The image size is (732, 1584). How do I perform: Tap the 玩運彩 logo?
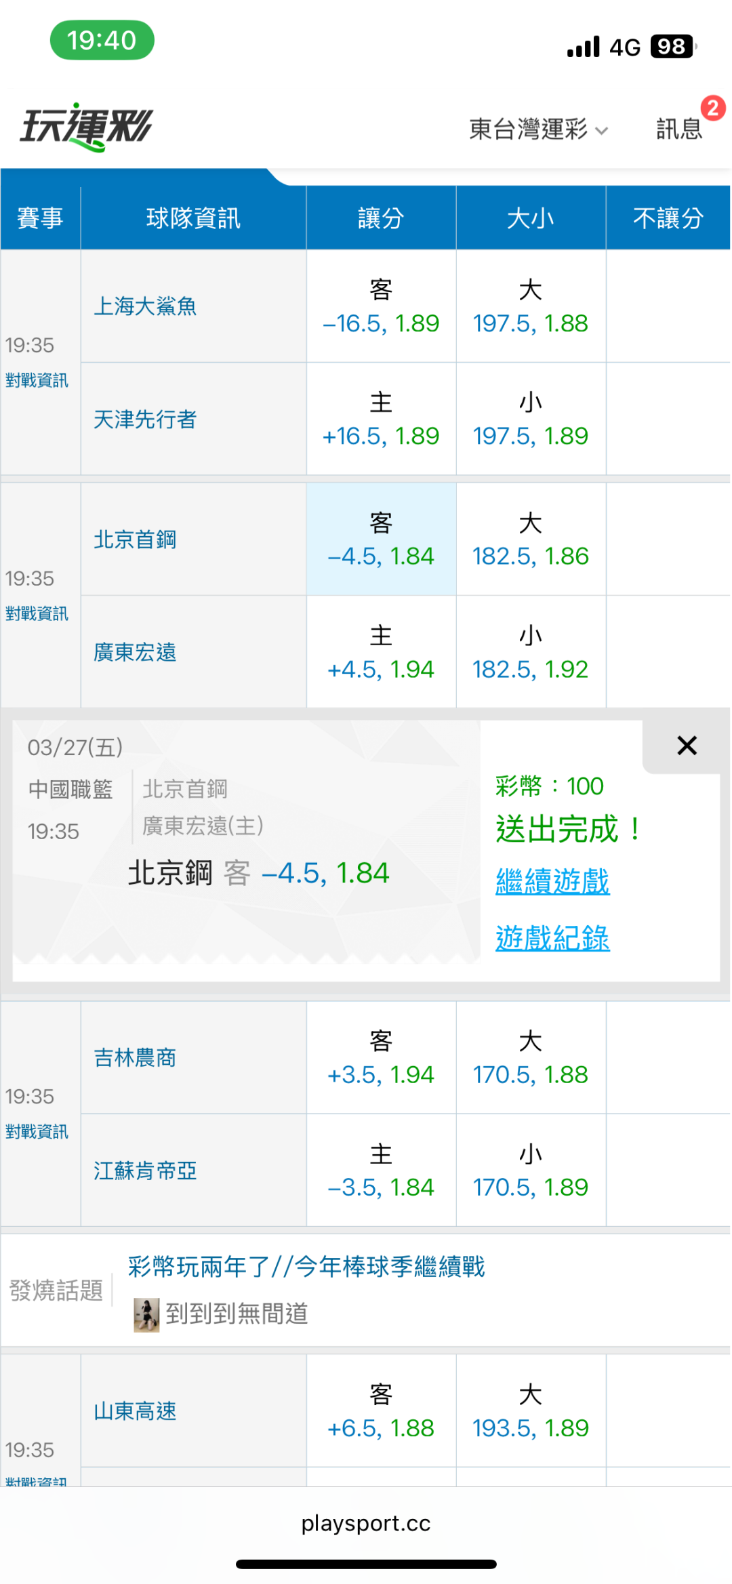(87, 127)
